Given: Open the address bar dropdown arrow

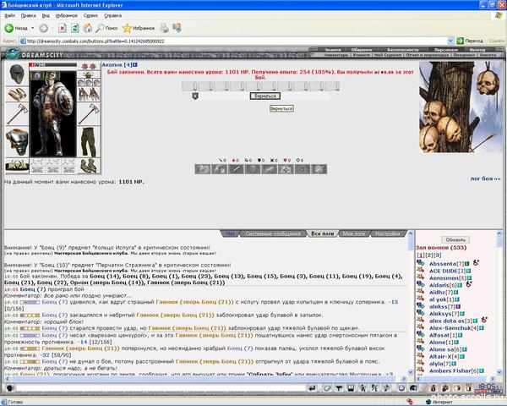Looking at the screenshot, I should pos(450,41).
